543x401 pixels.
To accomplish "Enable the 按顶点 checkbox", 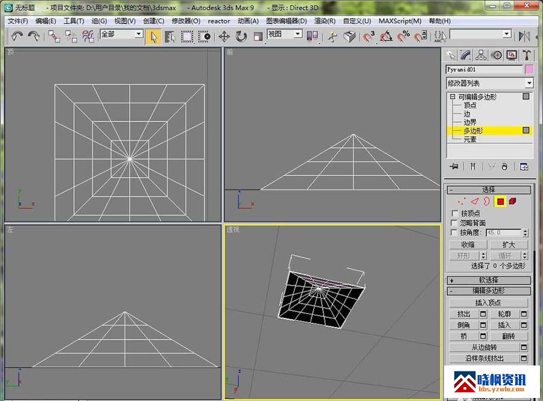I will (455, 213).
